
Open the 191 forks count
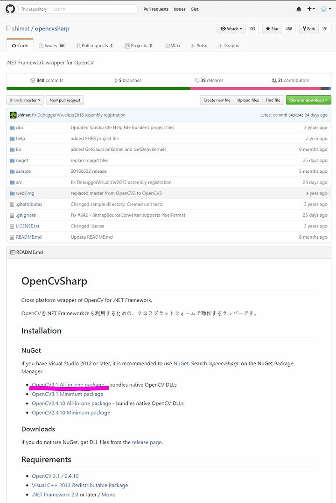pyautogui.click(x=325, y=28)
